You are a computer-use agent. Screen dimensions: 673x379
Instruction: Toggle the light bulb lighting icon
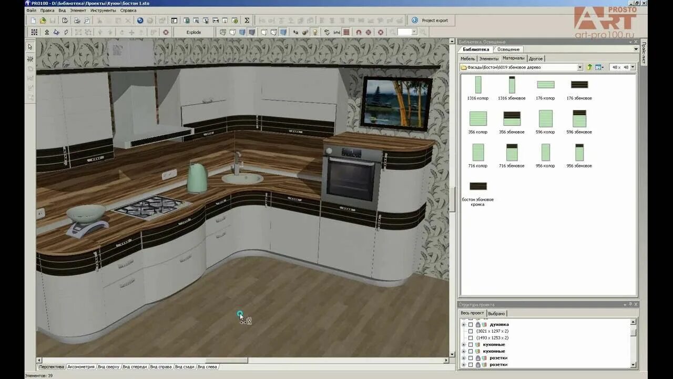pos(314,32)
